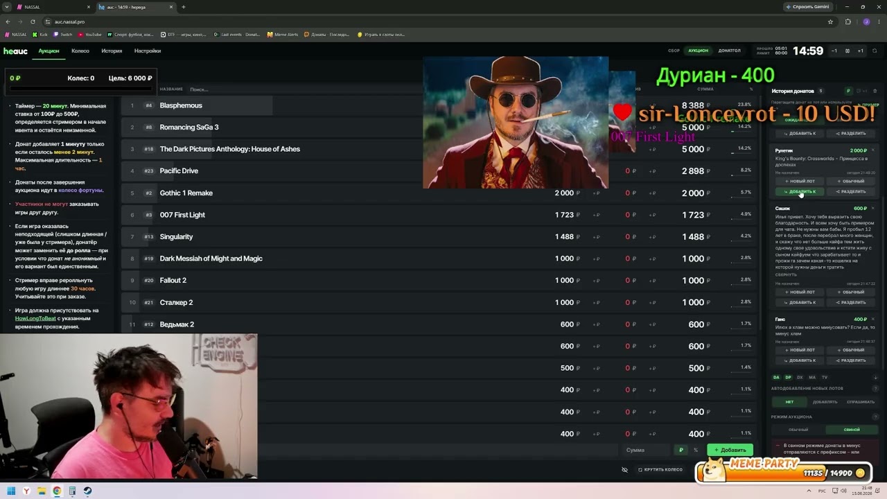Add to Pacific Drive amount with plus icon
Screen dimensions: 887x499
pos(652,171)
